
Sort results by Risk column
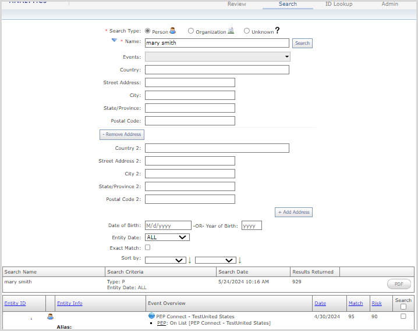coord(377,303)
